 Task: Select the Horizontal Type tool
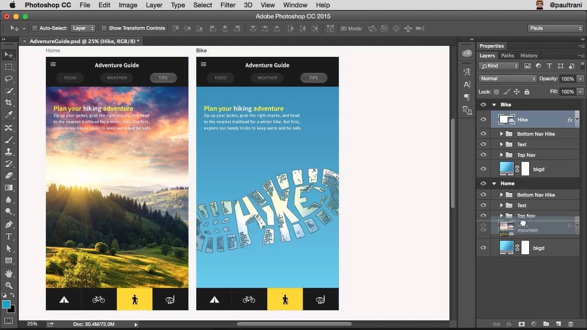click(9, 236)
